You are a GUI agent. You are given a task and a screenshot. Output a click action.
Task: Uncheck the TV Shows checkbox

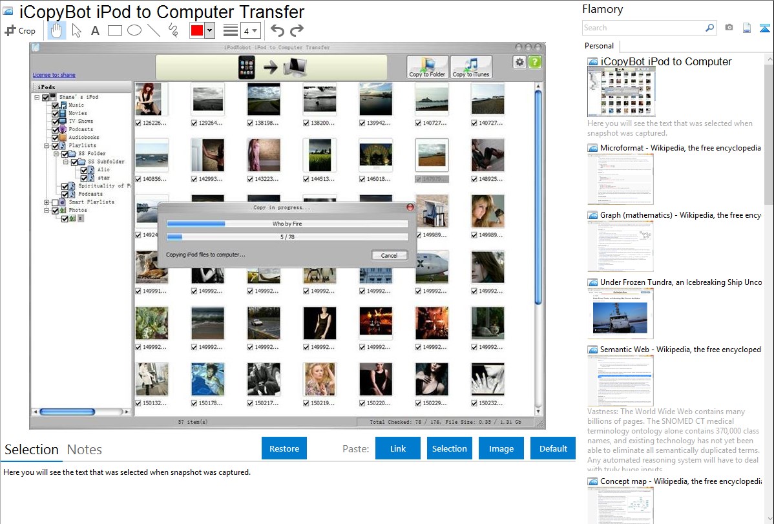click(56, 121)
